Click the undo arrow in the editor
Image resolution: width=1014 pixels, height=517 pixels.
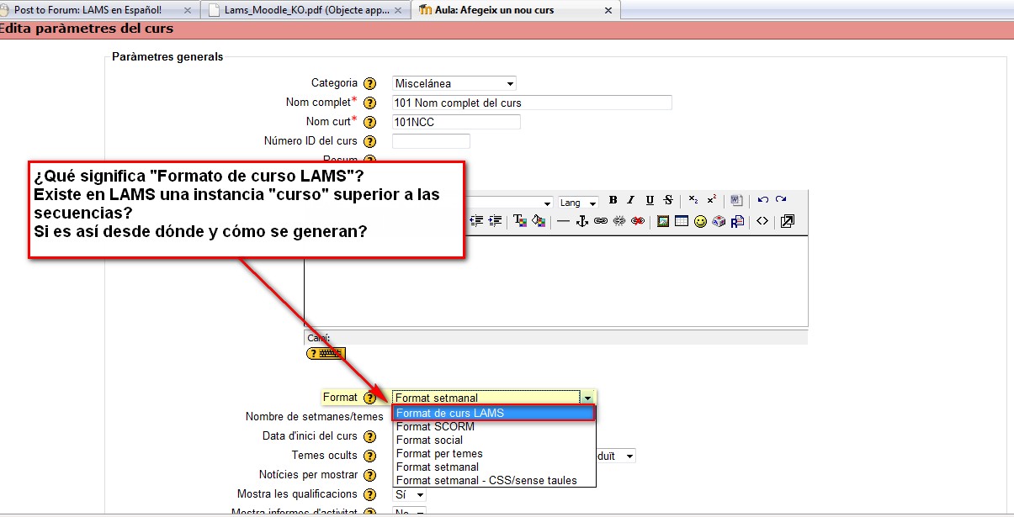pyautogui.click(x=762, y=200)
